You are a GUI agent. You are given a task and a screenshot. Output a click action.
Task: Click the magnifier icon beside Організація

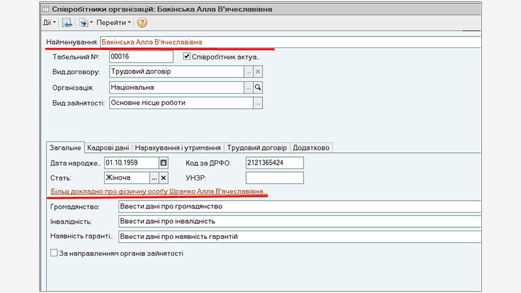(257, 87)
